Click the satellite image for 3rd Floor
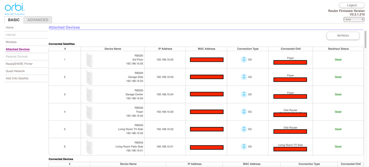 tap(89, 60)
